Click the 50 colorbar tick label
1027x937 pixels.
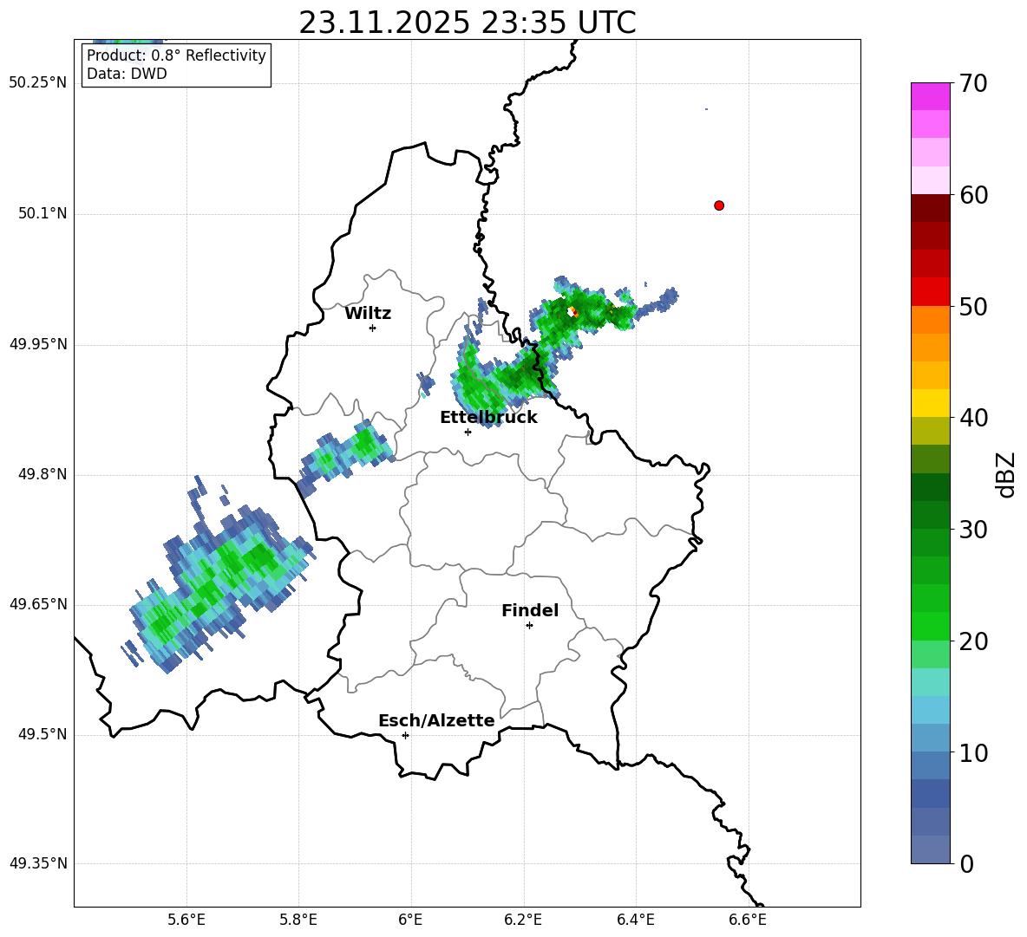click(x=972, y=307)
